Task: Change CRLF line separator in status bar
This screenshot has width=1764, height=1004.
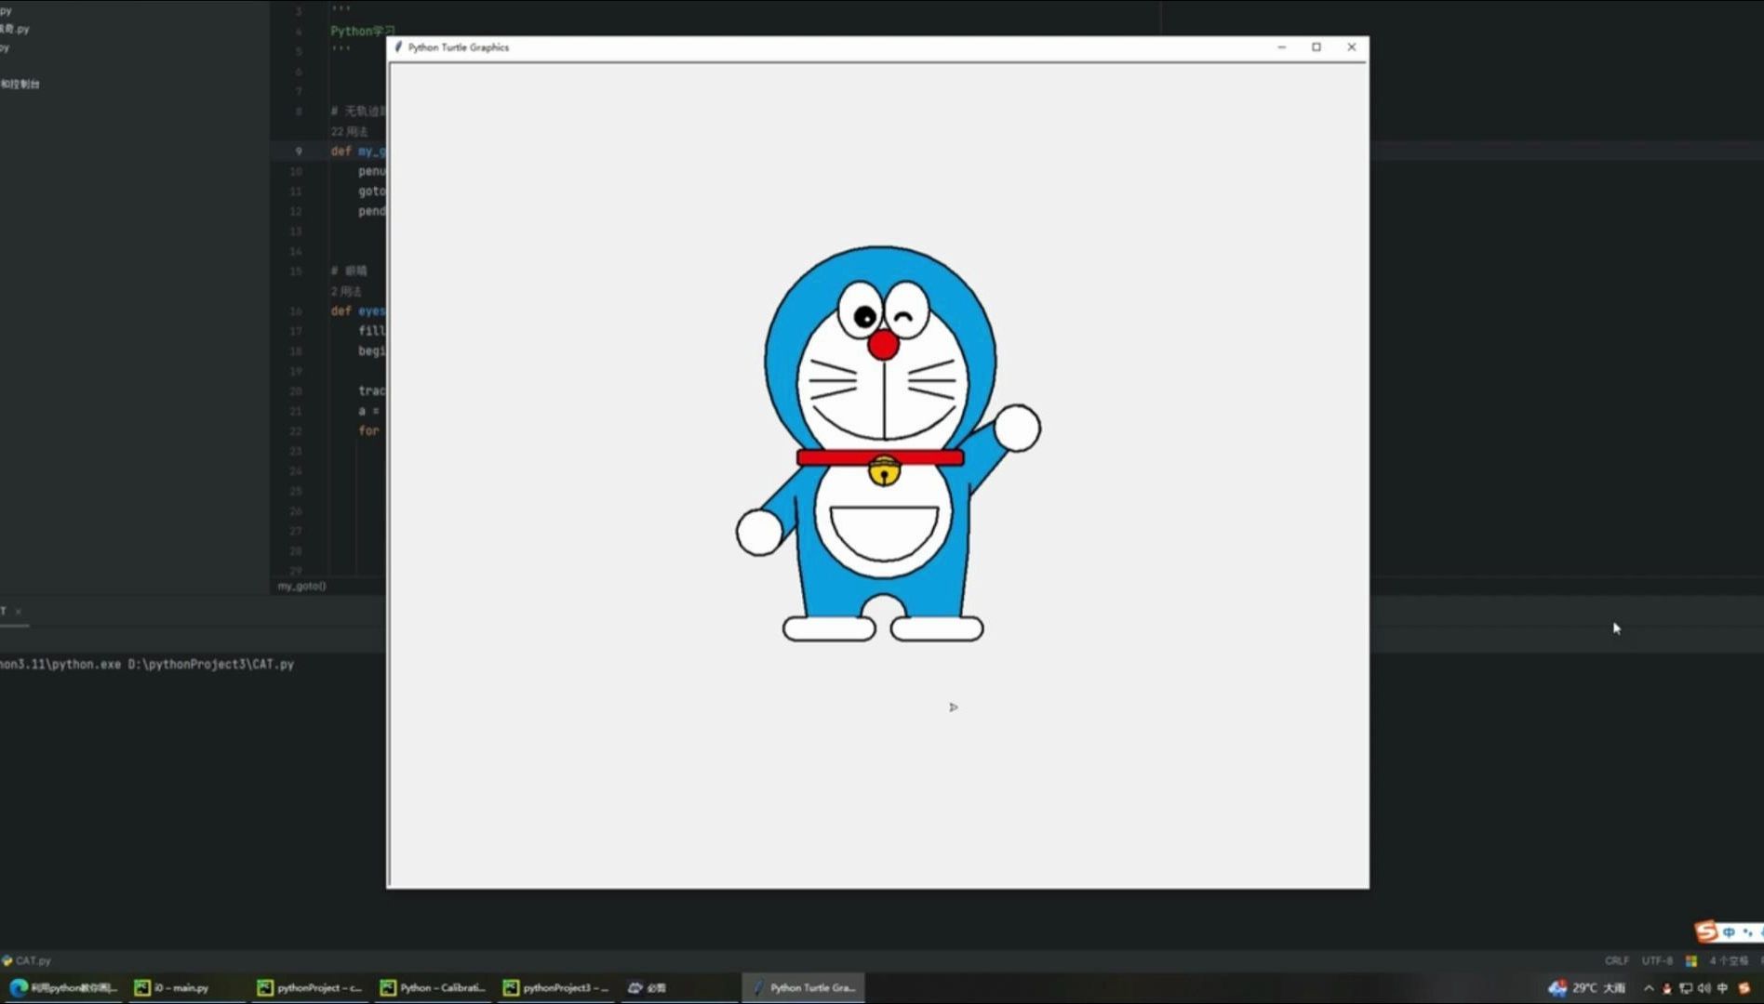Action: point(1616,960)
